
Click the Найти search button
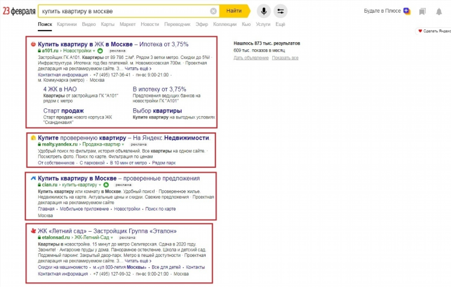tap(234, 11)
